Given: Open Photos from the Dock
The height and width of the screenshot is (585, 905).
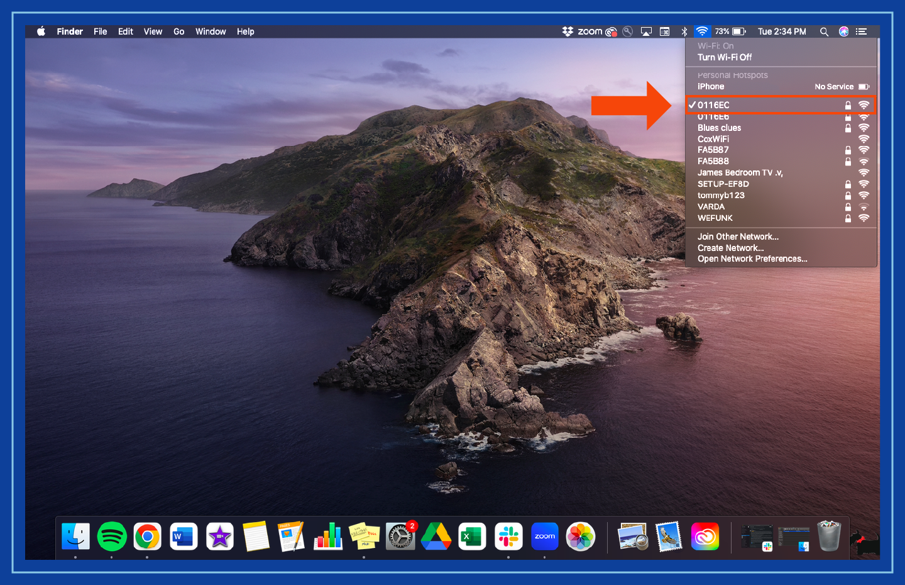Looking at the screenshot, I should tap(580, 536).
